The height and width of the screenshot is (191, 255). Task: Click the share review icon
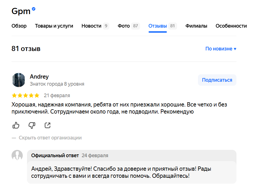point(48,125)
